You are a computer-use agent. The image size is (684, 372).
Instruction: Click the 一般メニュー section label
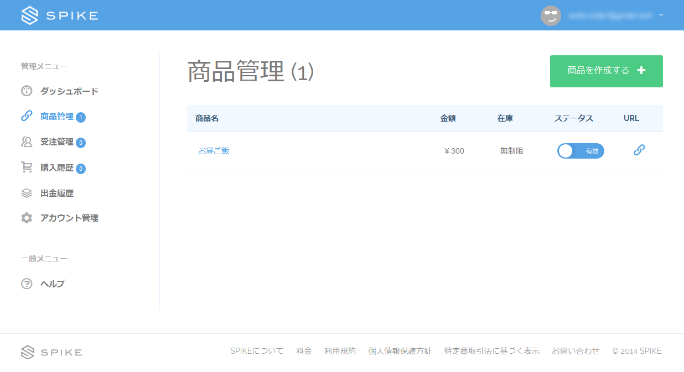[x=44, y=259]
